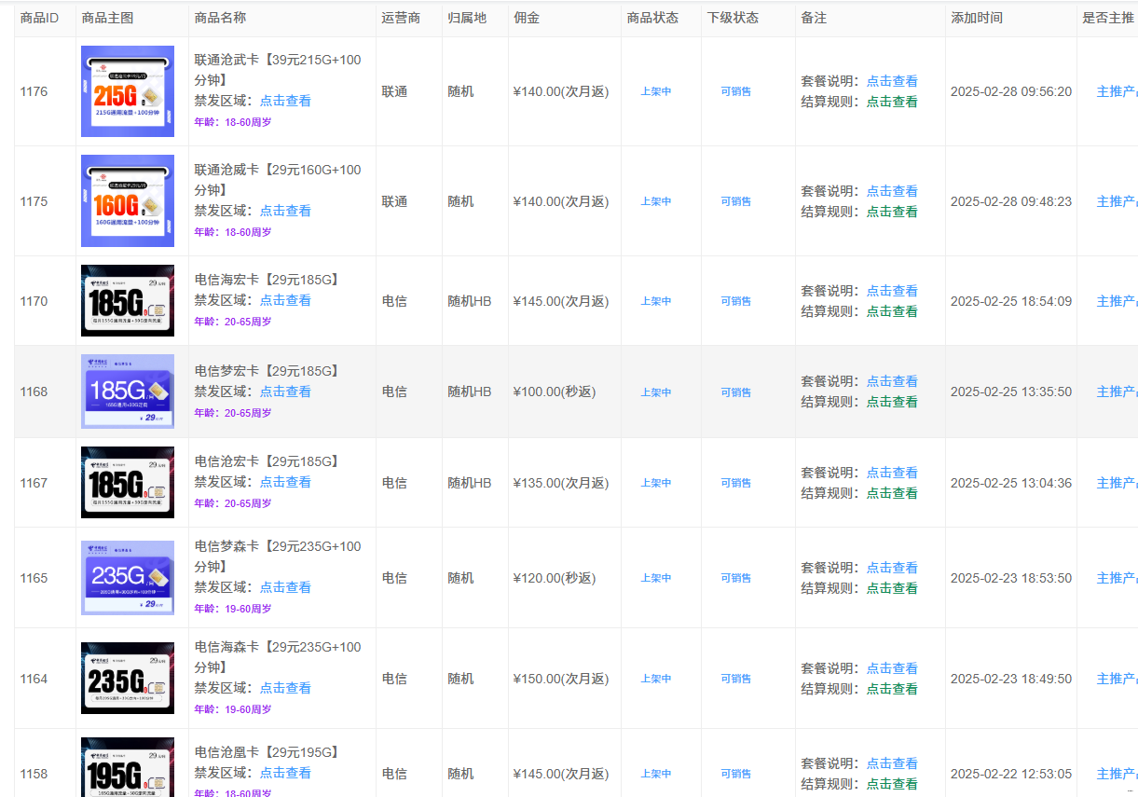Click the 添加时间 column header
Viewport: 1138px width, 797px height.
tap(977, 18)
